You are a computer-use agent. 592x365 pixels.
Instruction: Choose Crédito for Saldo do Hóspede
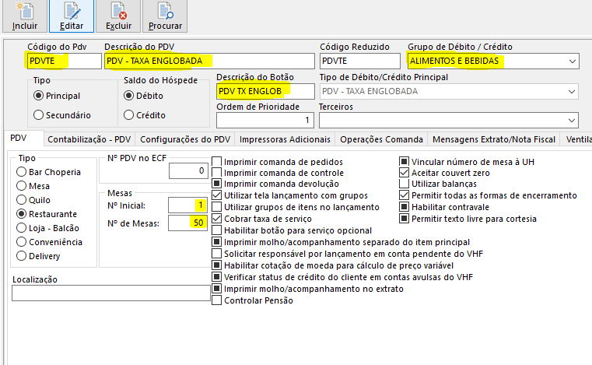(128, 115)
